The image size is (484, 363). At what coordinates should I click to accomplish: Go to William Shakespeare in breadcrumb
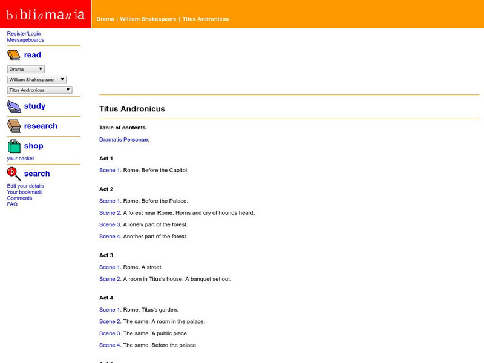(x=148, y=19)
